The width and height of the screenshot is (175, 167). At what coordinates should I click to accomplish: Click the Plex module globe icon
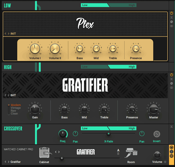[x=171, y=22]
